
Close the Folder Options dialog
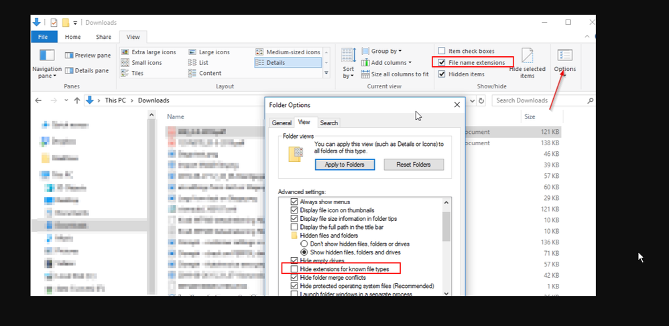pos(457,105)
